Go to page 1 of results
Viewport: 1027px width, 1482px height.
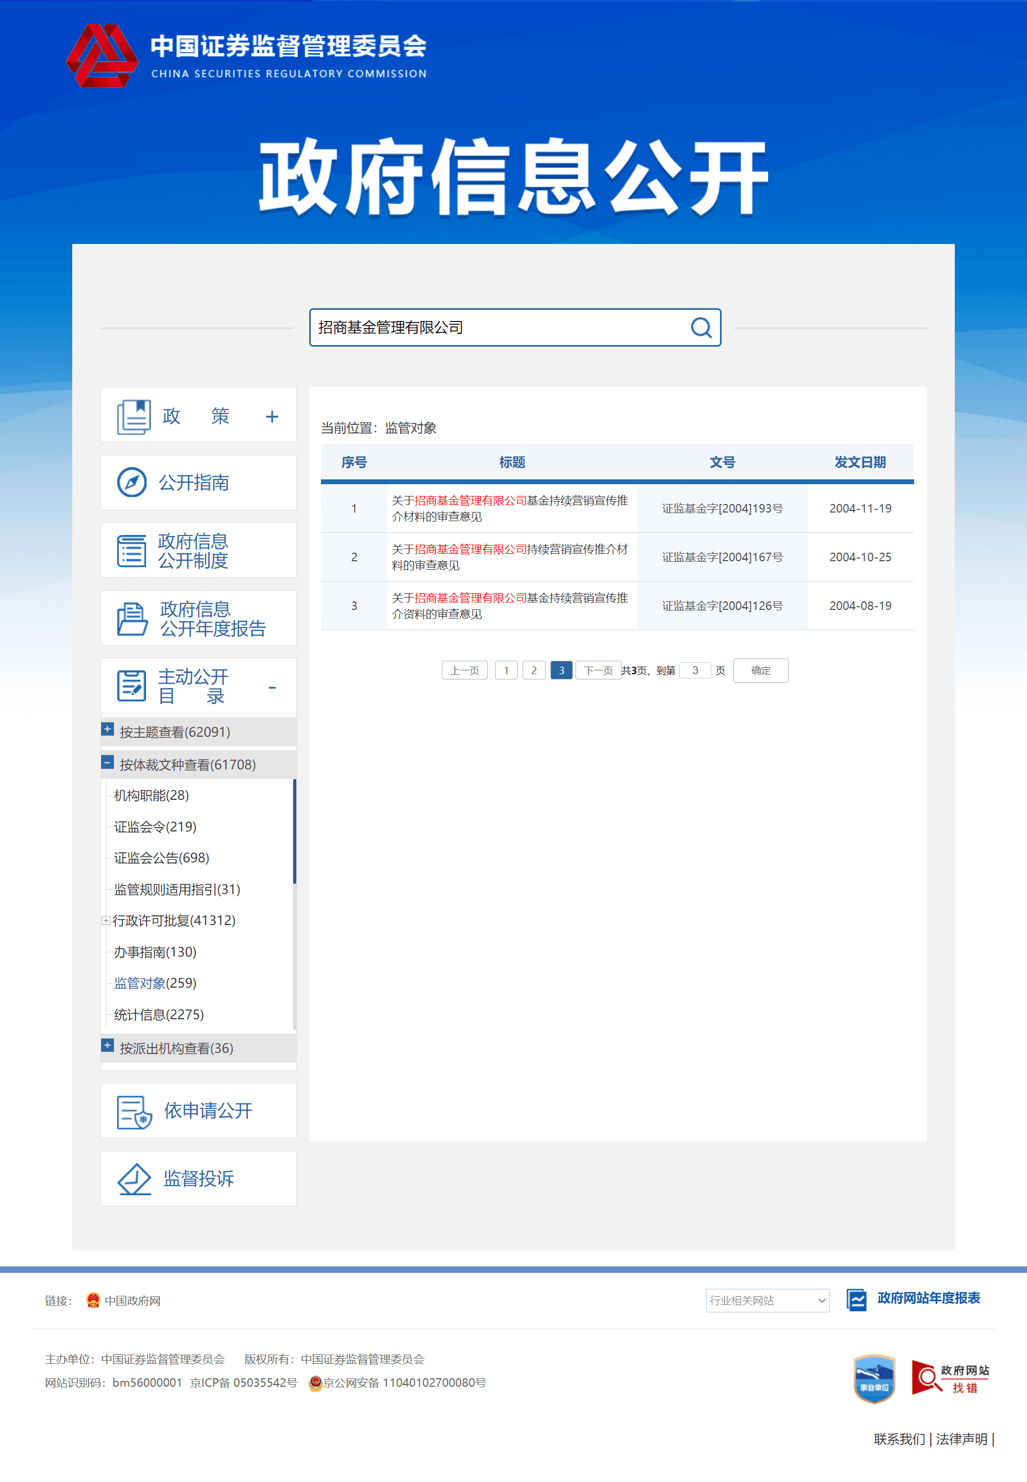(507, 670)
